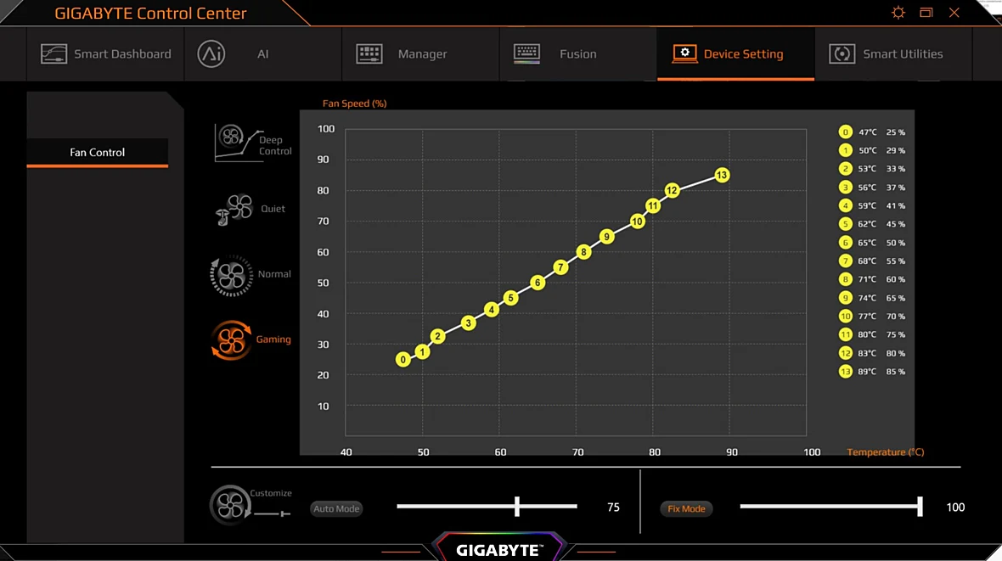Pick fan curve point 4 on graph
This screenshot has height=561, width=1002.
tap(491, 310)
